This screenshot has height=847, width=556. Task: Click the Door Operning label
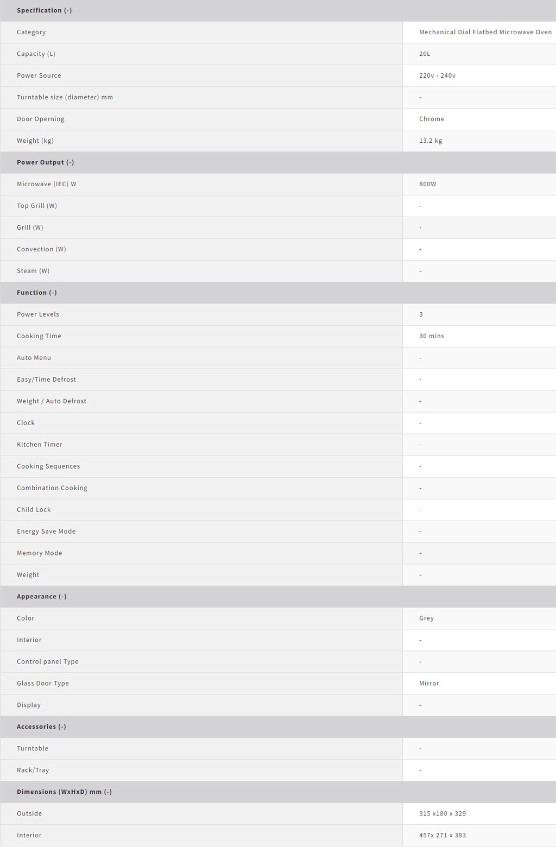[x=40, y=119]
